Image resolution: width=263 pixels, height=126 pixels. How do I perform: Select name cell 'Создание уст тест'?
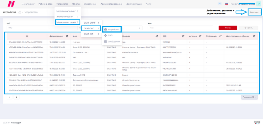click(x=81, y=52)
